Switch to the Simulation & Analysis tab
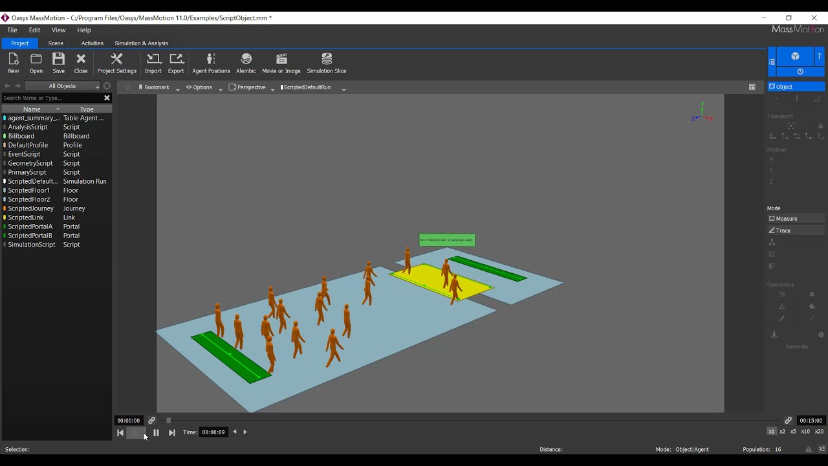Screen dimensions: 828x466 (x=141, y=43)
